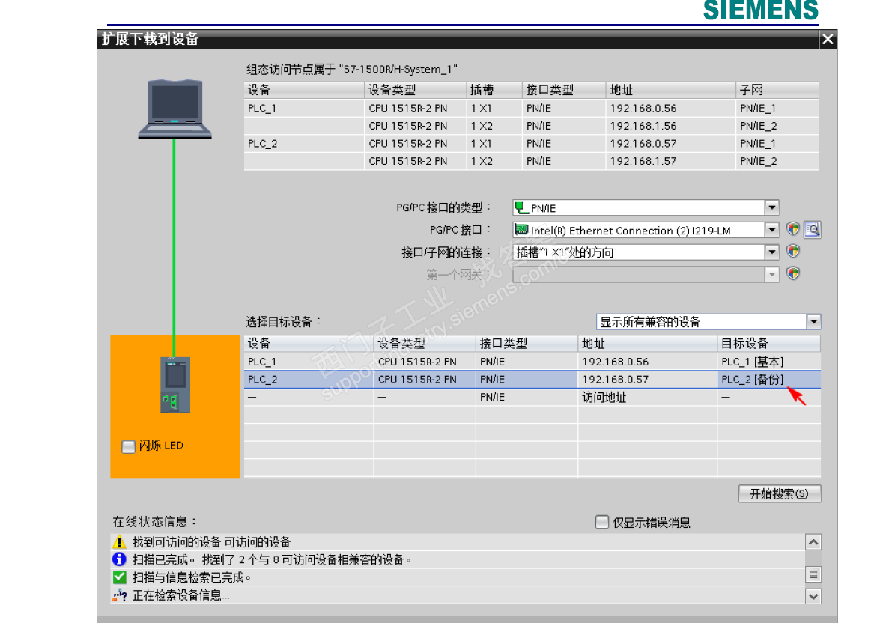Click the 扫描与信息检索已完成 message

(192, 577)
